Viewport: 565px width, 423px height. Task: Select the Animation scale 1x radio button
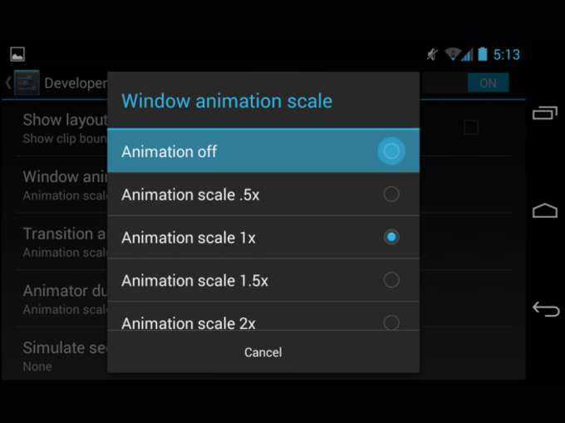tap(391, 237)
